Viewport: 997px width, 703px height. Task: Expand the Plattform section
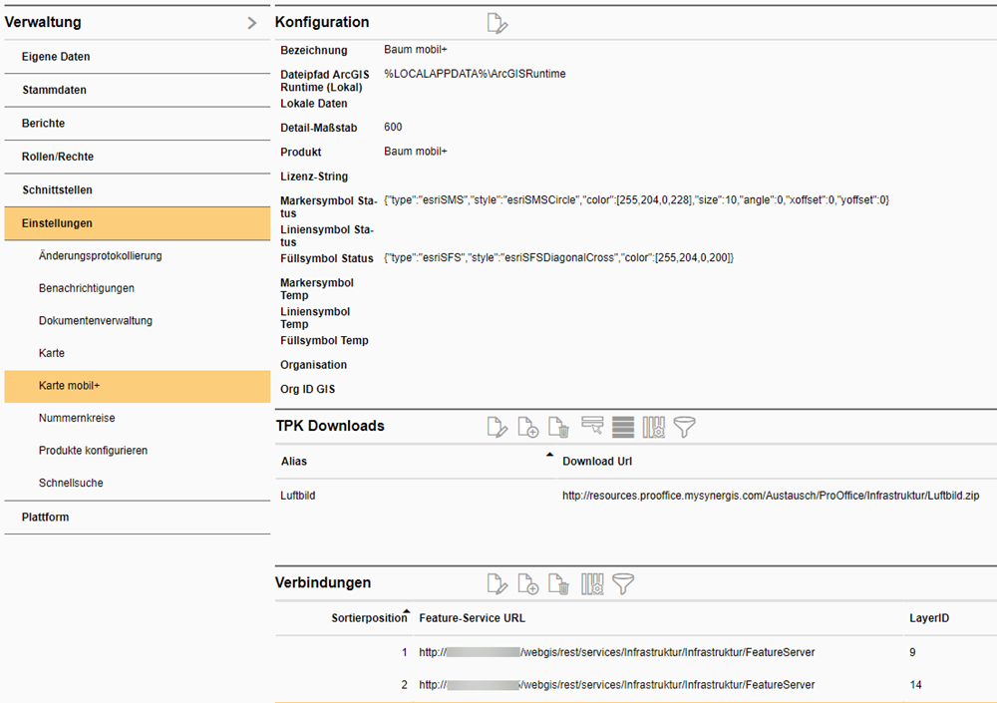pos(46,517)
